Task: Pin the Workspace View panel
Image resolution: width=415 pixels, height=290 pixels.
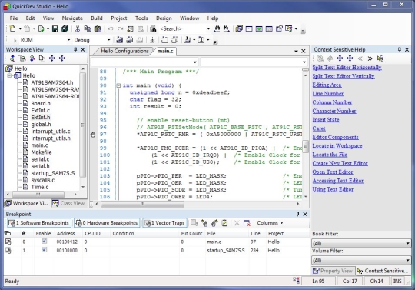Action: click(75, 49)
